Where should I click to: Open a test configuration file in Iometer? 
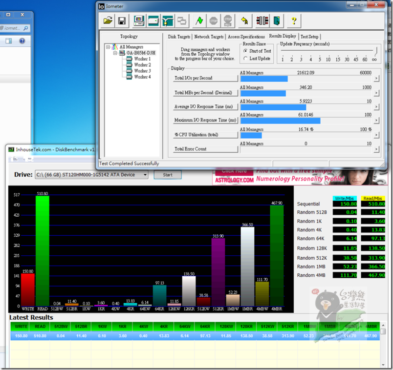108,21
